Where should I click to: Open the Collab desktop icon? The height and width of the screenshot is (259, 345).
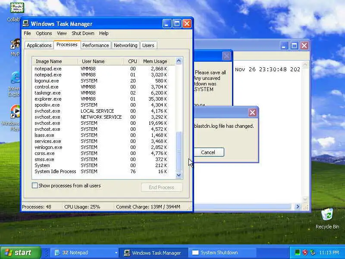click(17, 8)
